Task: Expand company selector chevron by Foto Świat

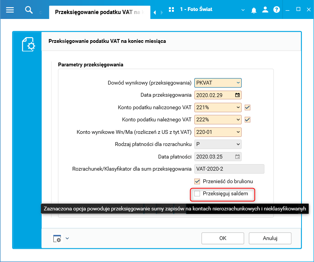Action: tap(243, 10)
